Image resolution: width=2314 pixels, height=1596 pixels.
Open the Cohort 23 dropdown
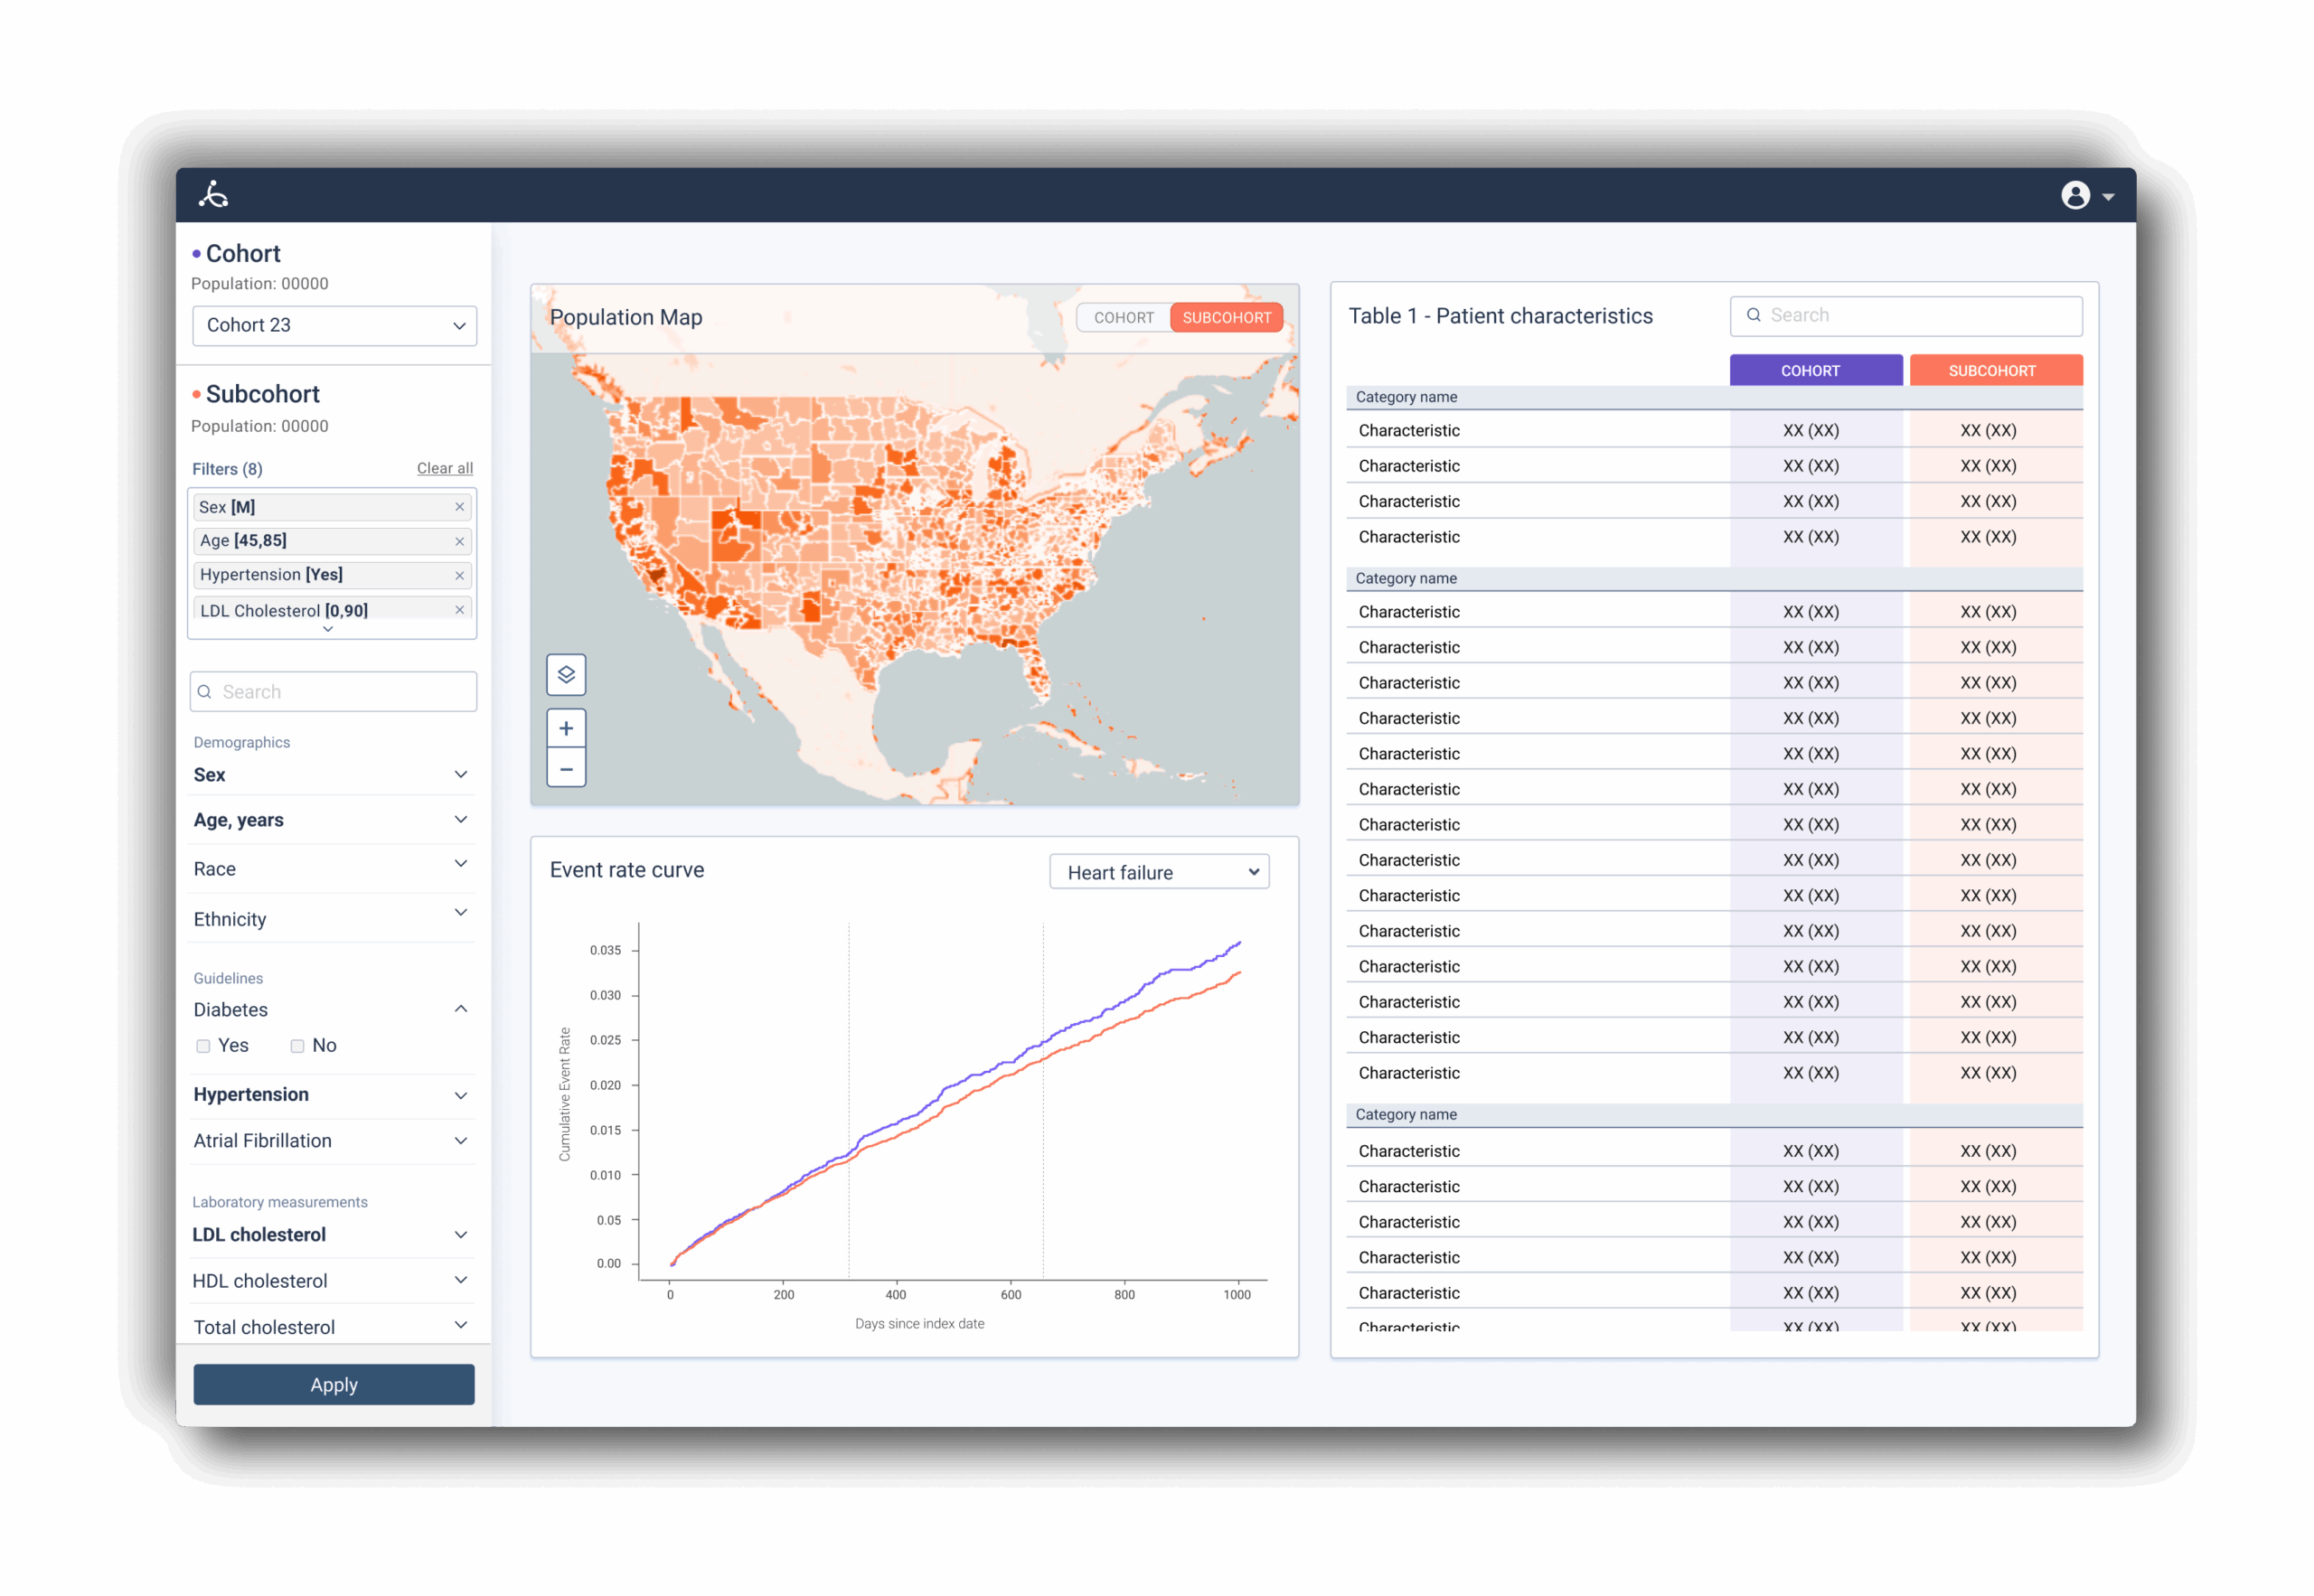pos(334,326)
